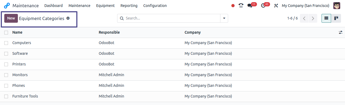Open the Monitors category
The width and height of the screenshot is (345, 105).
coord(20,75)
